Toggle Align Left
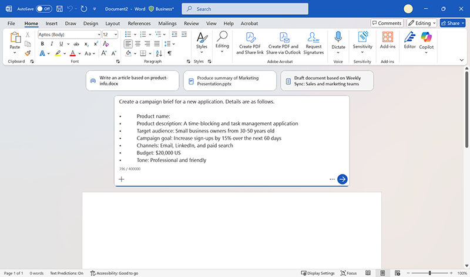Screen dimensions: 470x277 128,44
